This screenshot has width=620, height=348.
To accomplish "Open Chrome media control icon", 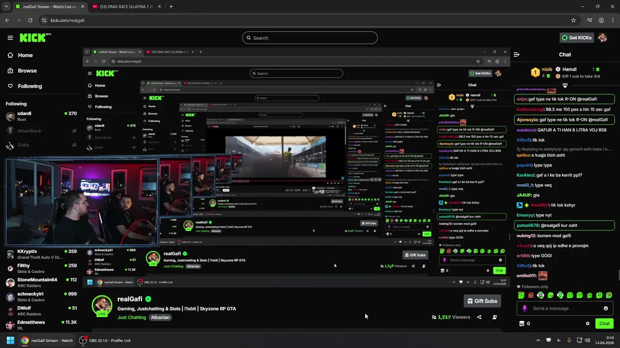I will point(589,20).
